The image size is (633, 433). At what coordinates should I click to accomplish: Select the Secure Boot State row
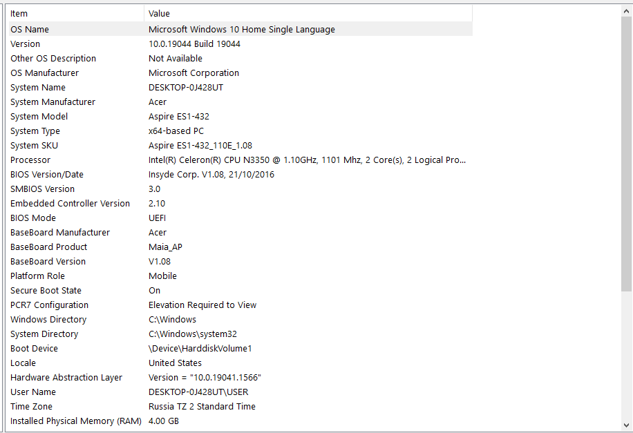pyautogui.click(x=240, y=291)
